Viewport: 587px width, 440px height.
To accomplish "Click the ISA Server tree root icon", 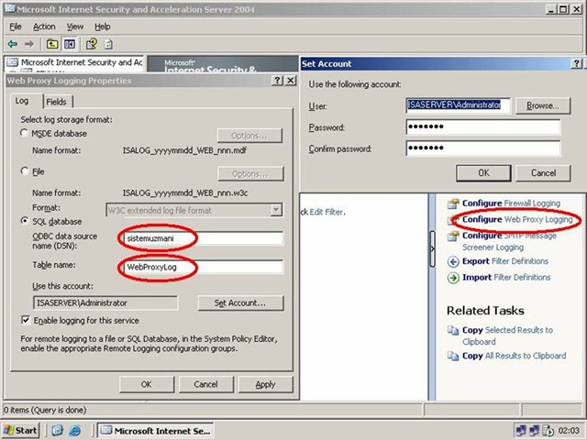I will [12, 62].
